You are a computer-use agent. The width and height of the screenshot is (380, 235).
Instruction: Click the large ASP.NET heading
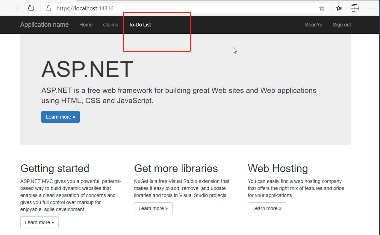point(87,69)
